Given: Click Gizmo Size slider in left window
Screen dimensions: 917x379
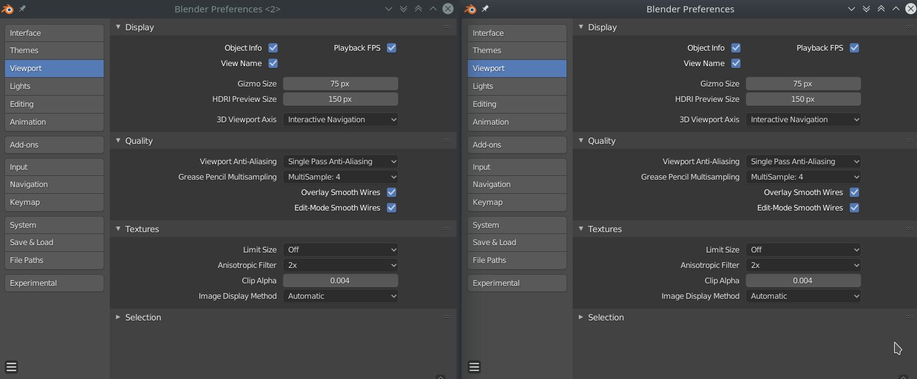Looking at the screenshot, I should 341,83.
